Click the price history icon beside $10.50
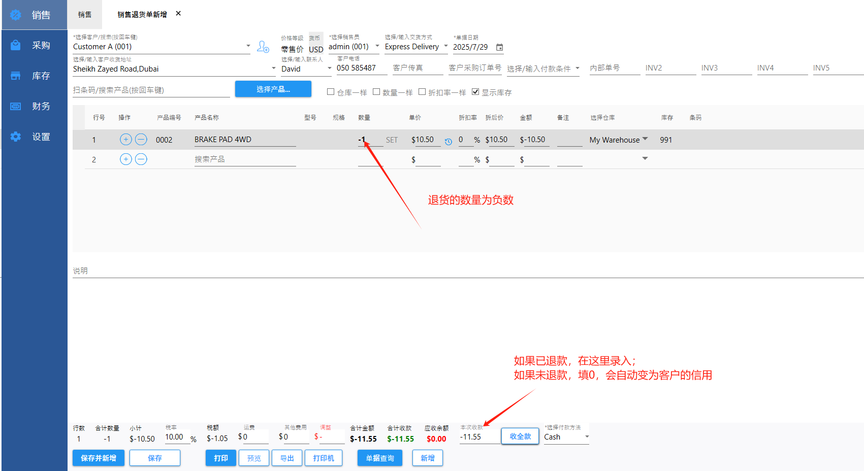The image size is (864, 471). [x=448, y=142]
